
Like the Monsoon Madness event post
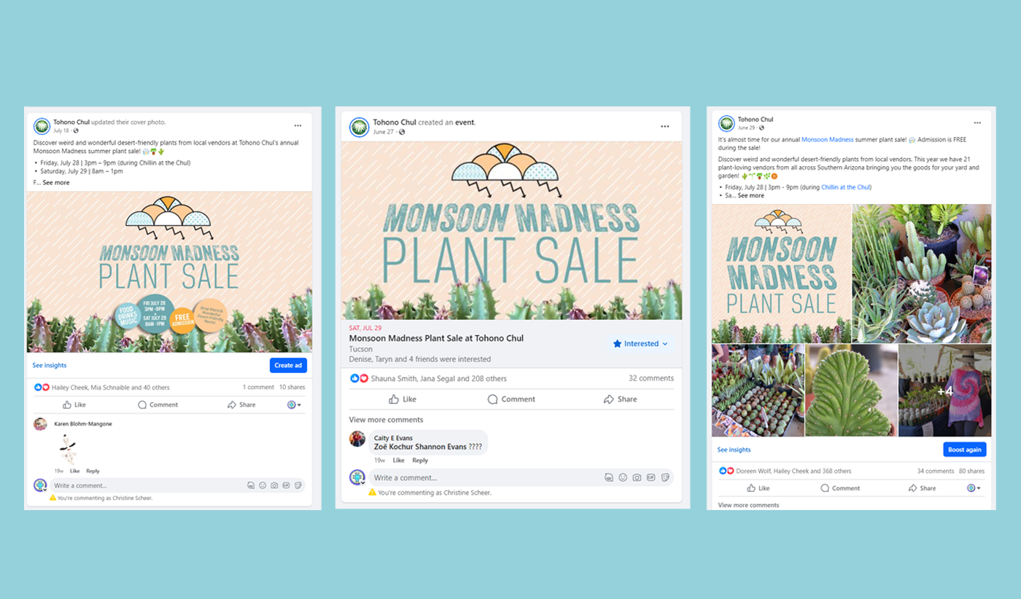403,399
